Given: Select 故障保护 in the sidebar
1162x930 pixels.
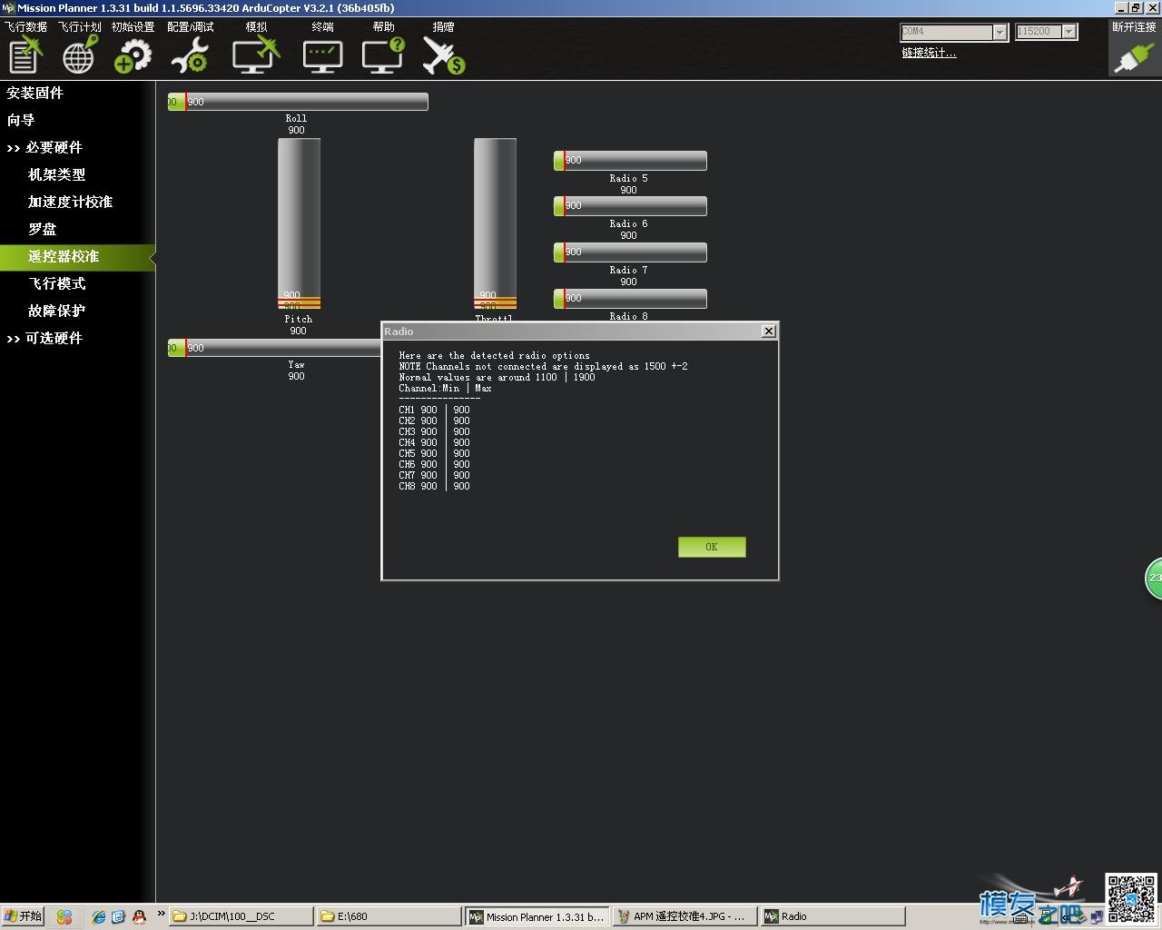Looking at the screenshot, I should click(56, 311).
